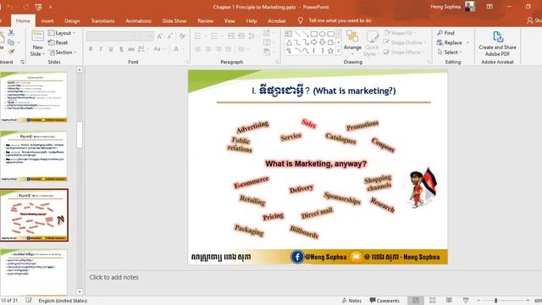This screenshot has height=305, width=542.
Task: Click the Font Color button
Action: [x=176, y=49]
